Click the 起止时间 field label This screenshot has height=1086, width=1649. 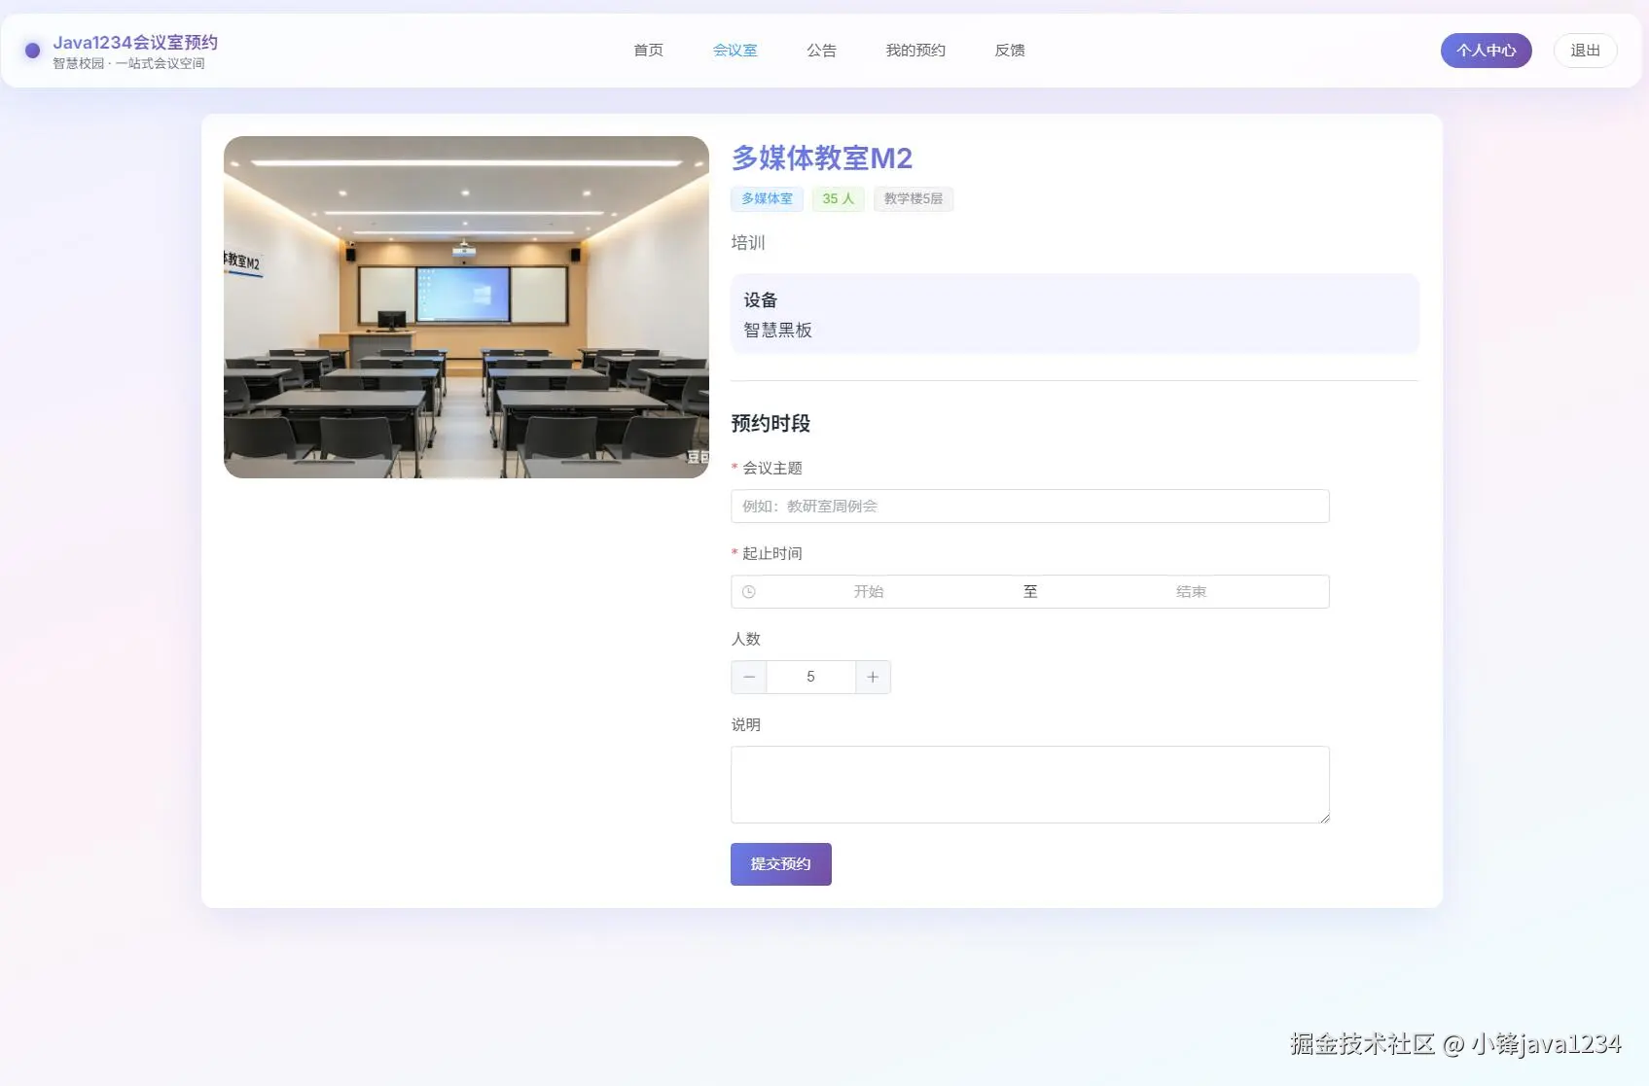tap(772, 554)
